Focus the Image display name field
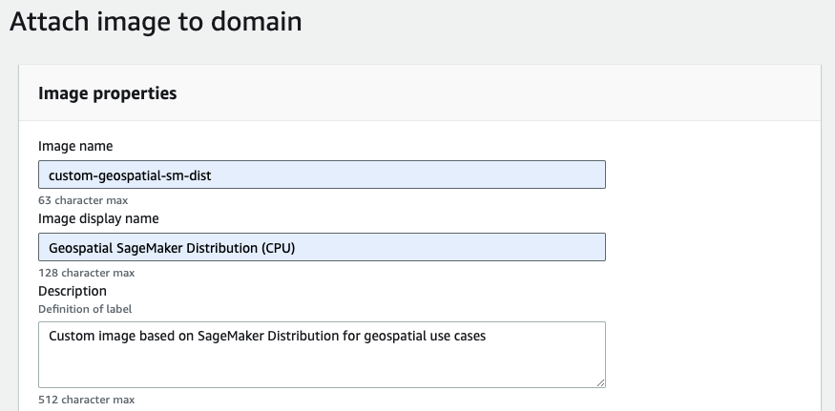The height and width of the screenshot is (411, 835). coord(322,247)
